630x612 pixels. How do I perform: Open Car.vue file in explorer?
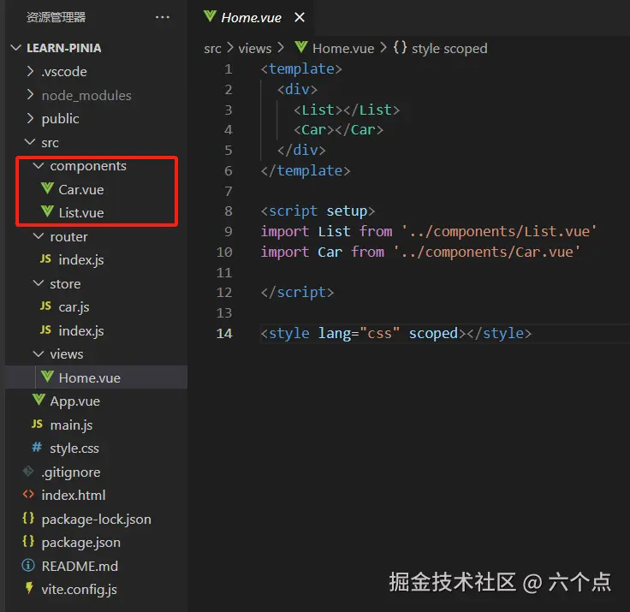click(x=81, y=189)
